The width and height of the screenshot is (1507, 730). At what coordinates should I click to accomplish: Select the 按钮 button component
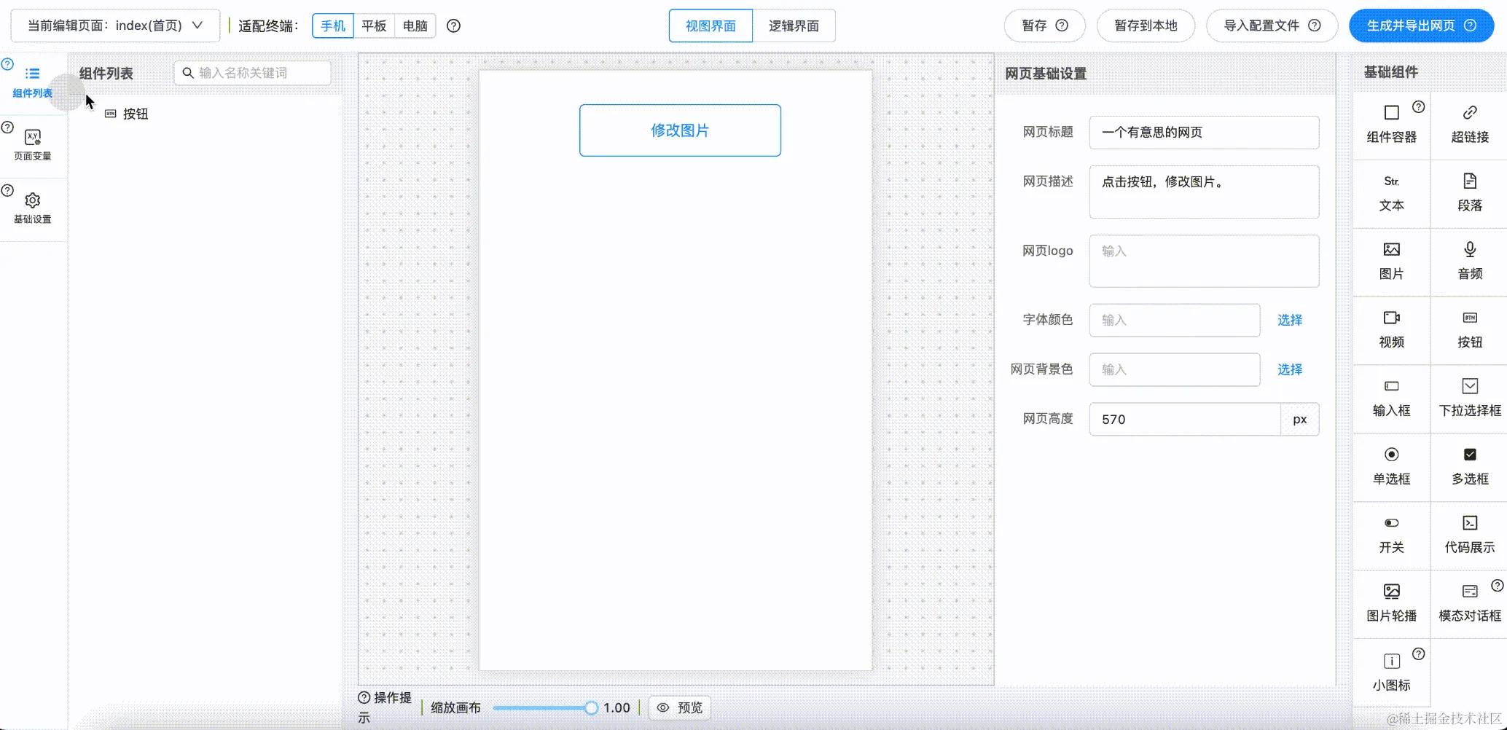[1469, 329]
